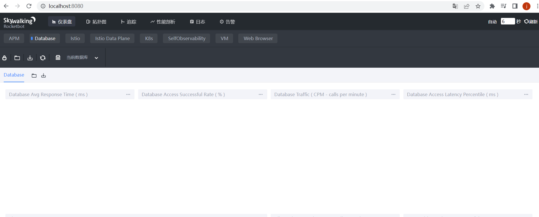Bookmark this page with the star icon
Viewport: 539px width, 217px height.
(x=478, y=6)
